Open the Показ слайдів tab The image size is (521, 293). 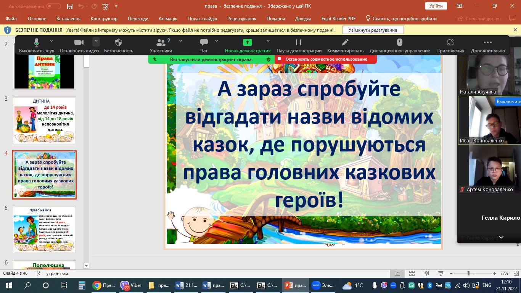point(202,19)
